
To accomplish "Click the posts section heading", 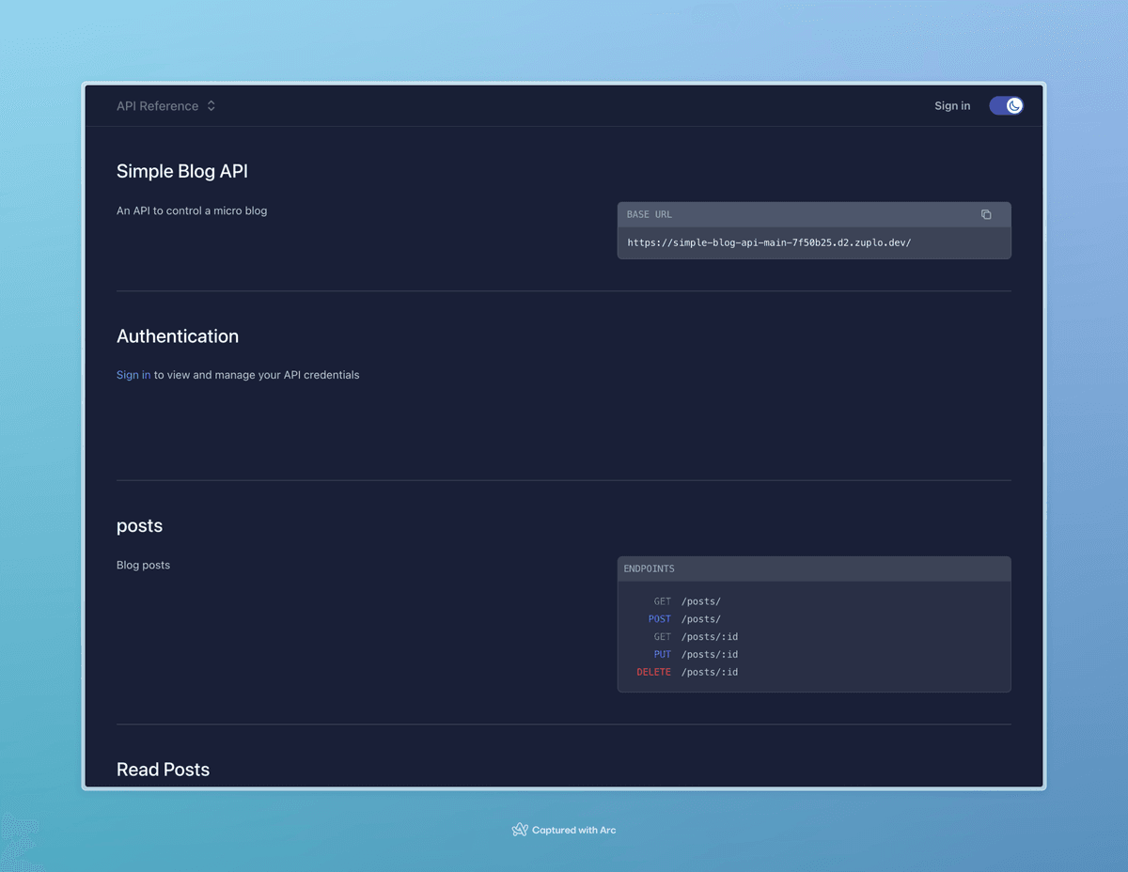I will (x=139, y=526).
